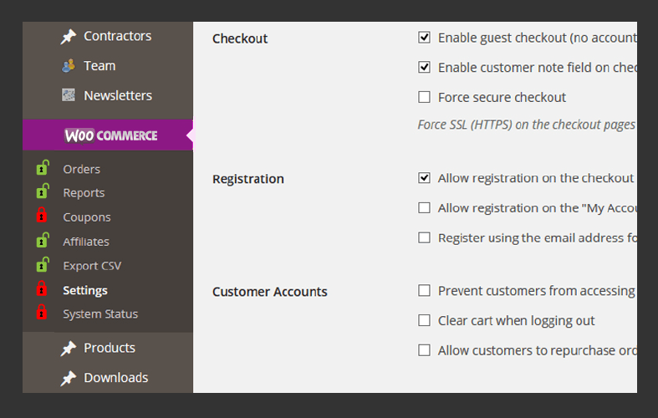Click the red locked padlock beside Coupons

click(x=42, y=217)
